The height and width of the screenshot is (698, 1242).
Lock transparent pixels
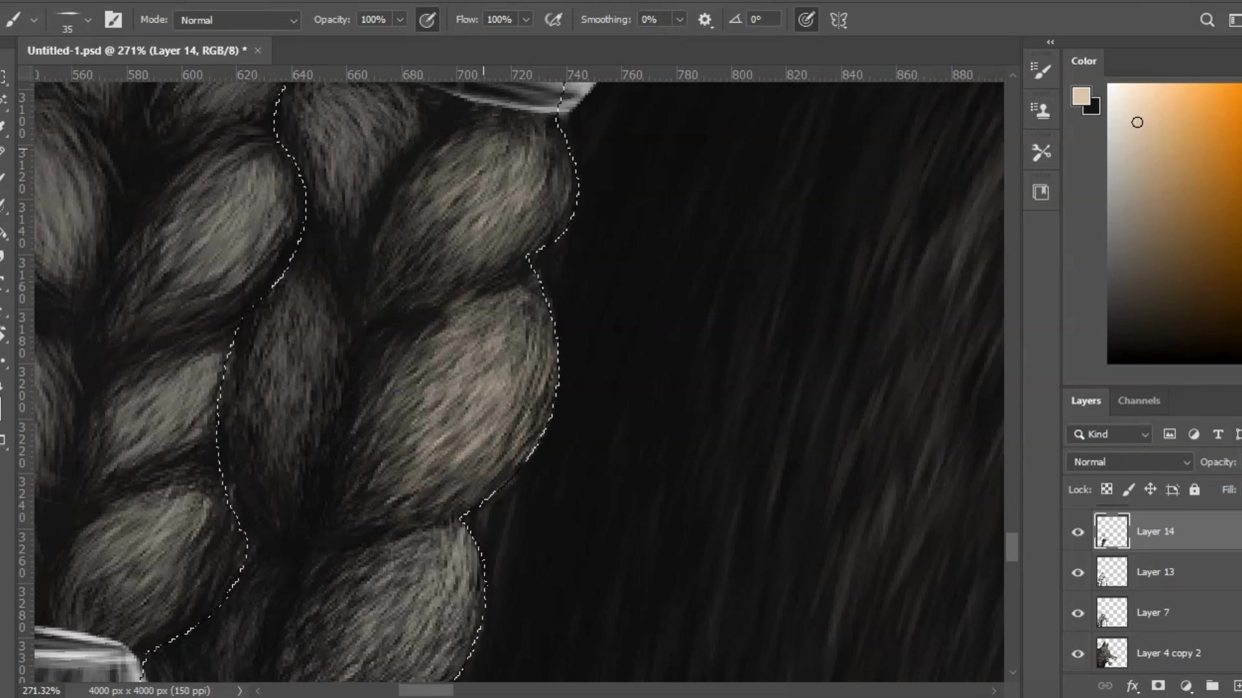pyautogui.click(x=1107, y=489)
